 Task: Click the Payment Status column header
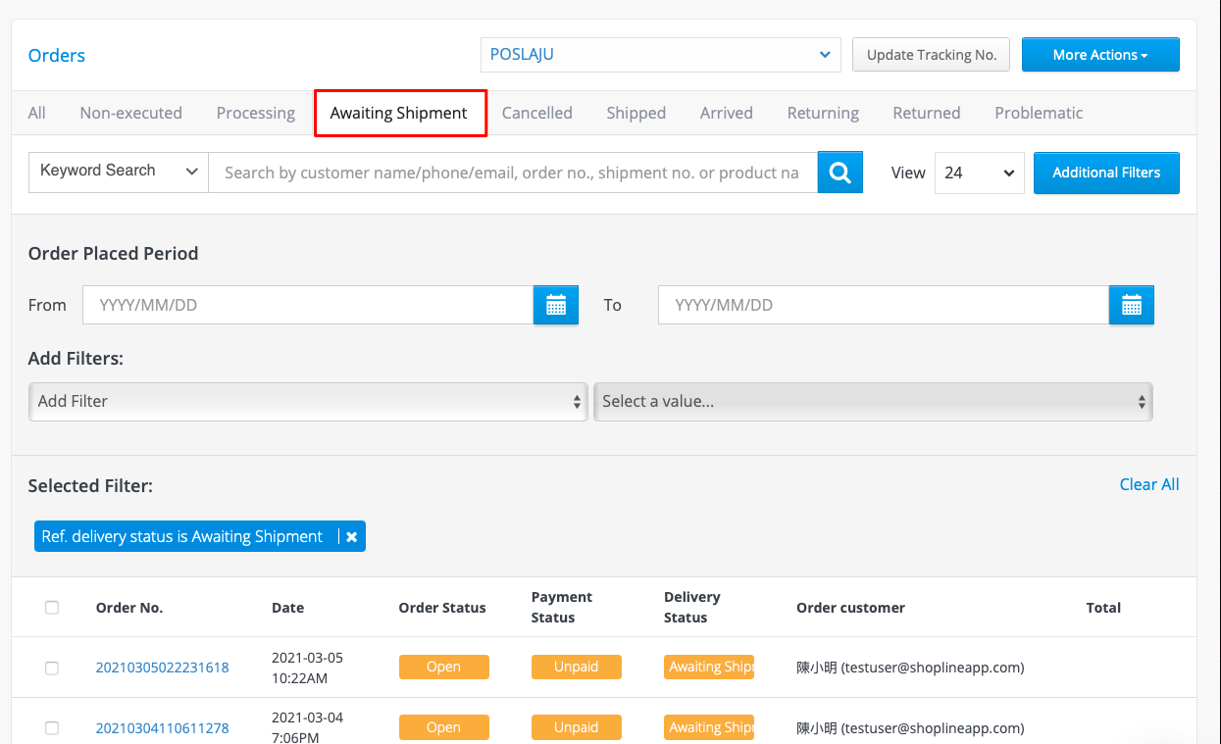pyautogui.click(x=562, y=608)
